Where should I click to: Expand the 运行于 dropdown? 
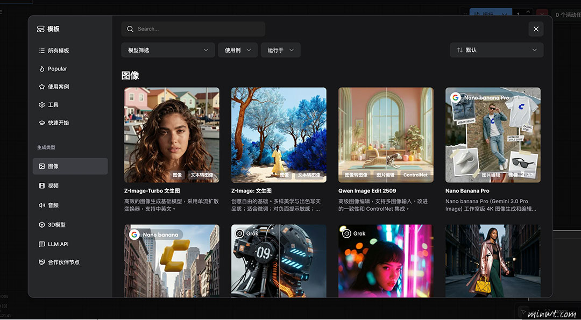pyautogui.click(x=280, y=50)
